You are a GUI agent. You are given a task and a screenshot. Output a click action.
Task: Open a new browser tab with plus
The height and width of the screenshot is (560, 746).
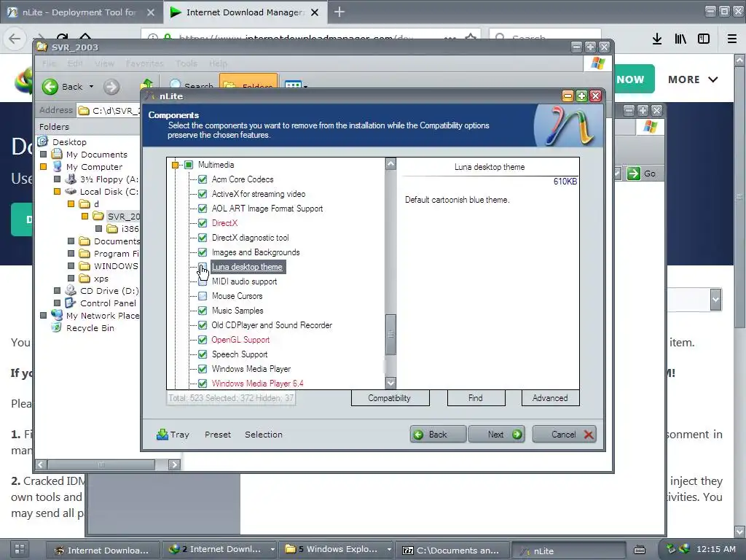339,12
